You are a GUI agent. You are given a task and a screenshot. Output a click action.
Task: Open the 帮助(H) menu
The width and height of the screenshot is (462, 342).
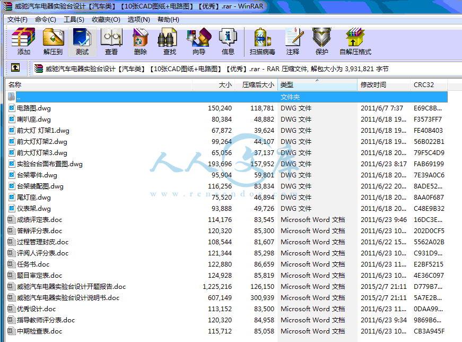pos(168,20)
